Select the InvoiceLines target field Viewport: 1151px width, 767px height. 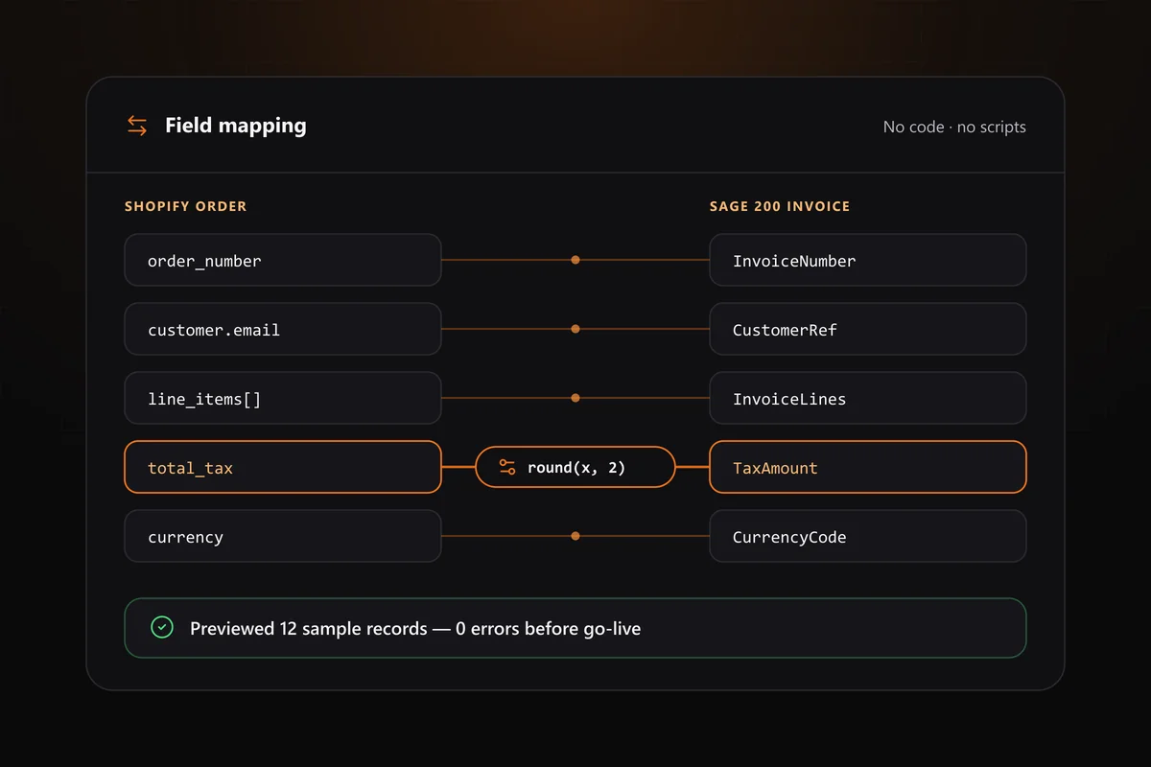pos(868,398)
